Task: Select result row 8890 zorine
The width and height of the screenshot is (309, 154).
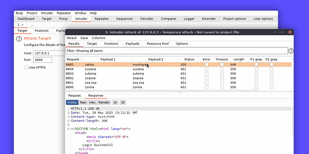Action: point(178,87)
